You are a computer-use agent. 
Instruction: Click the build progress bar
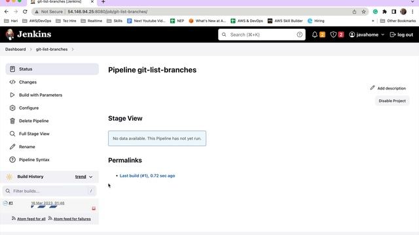tap(44, 207)
